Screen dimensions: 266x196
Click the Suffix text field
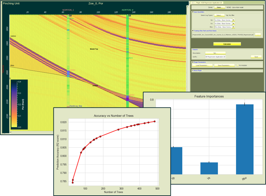pos(215,57)
